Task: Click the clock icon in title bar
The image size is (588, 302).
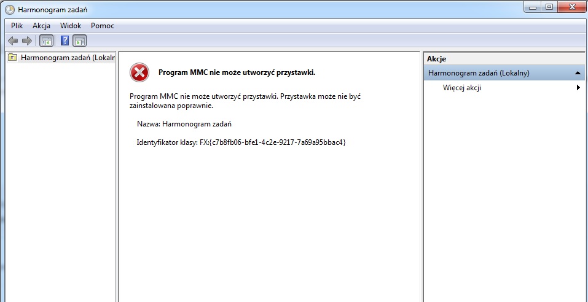Action: tap(10, 9)
